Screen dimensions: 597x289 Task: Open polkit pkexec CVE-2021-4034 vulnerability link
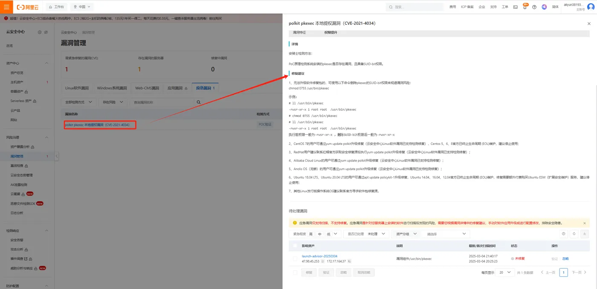[97, 125]
